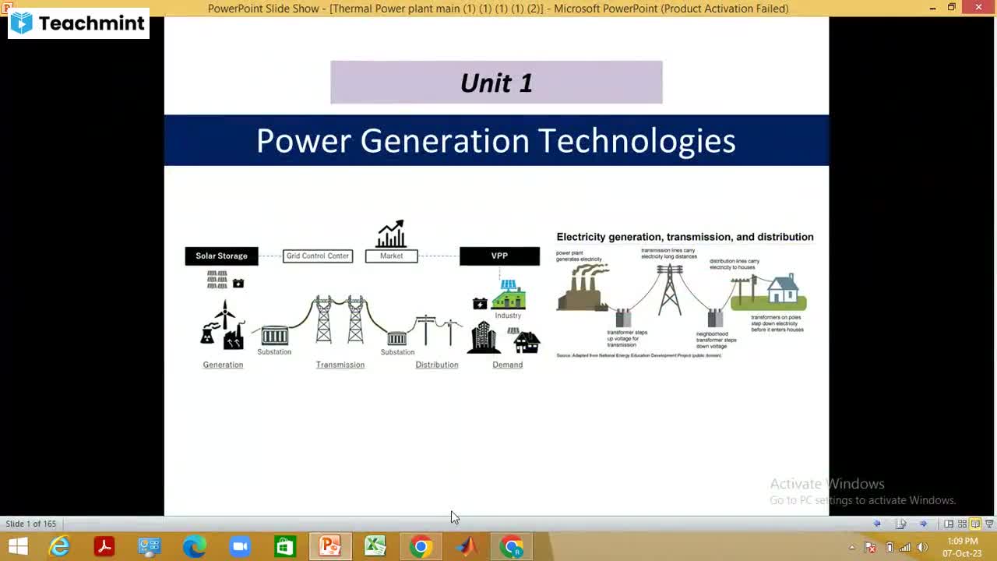
Task: Open the clock showing 1:09 PM
Action: (x=963, y=547)
